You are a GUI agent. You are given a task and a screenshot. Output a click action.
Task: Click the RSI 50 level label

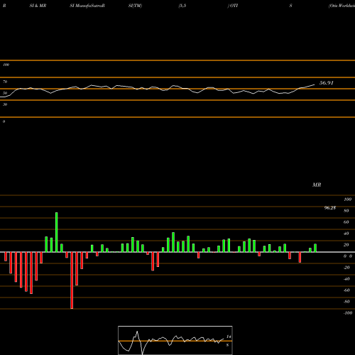tap(5, 93)
